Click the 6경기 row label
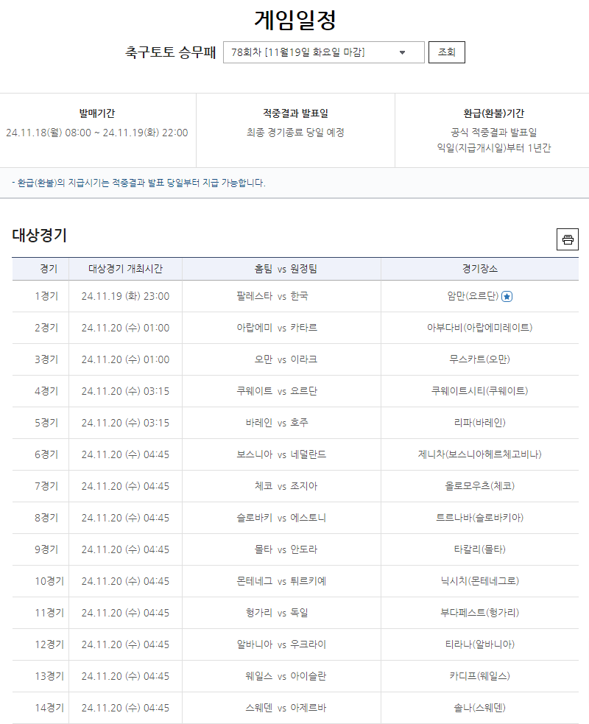Screen dimensions: 589x724 pos(46,454)
